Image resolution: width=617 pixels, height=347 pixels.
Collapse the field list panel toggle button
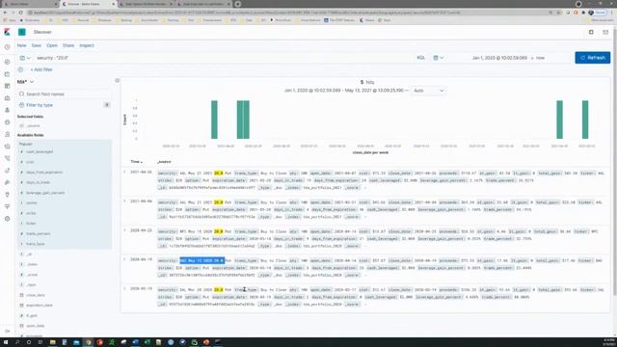click(117, 80)
